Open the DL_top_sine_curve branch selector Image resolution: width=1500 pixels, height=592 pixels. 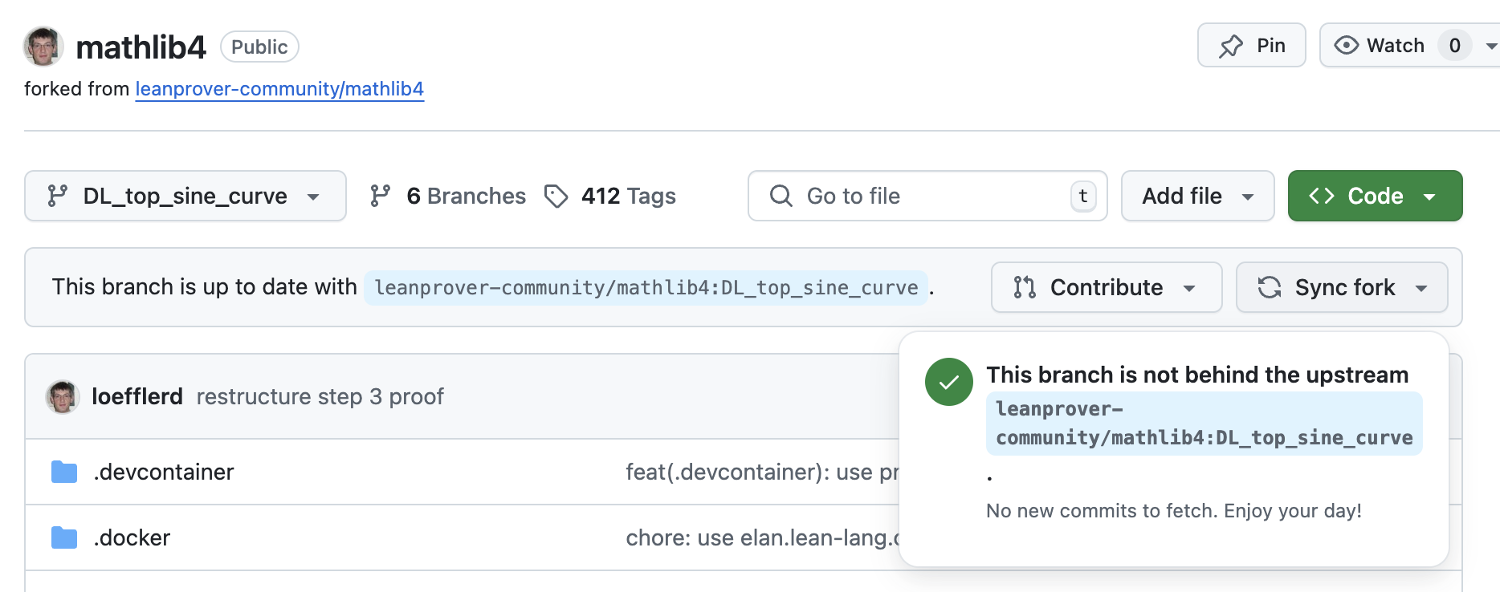pyautogui.click(x=185, y=196)
